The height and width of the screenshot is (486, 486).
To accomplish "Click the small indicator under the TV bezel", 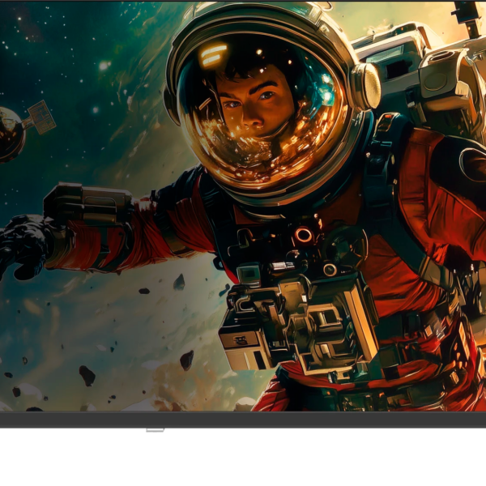I will tap(155, 430).
